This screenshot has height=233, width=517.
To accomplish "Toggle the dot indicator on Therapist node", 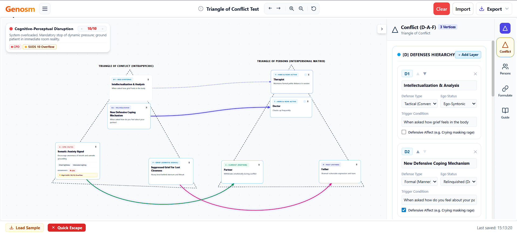I will pos(305,75).
